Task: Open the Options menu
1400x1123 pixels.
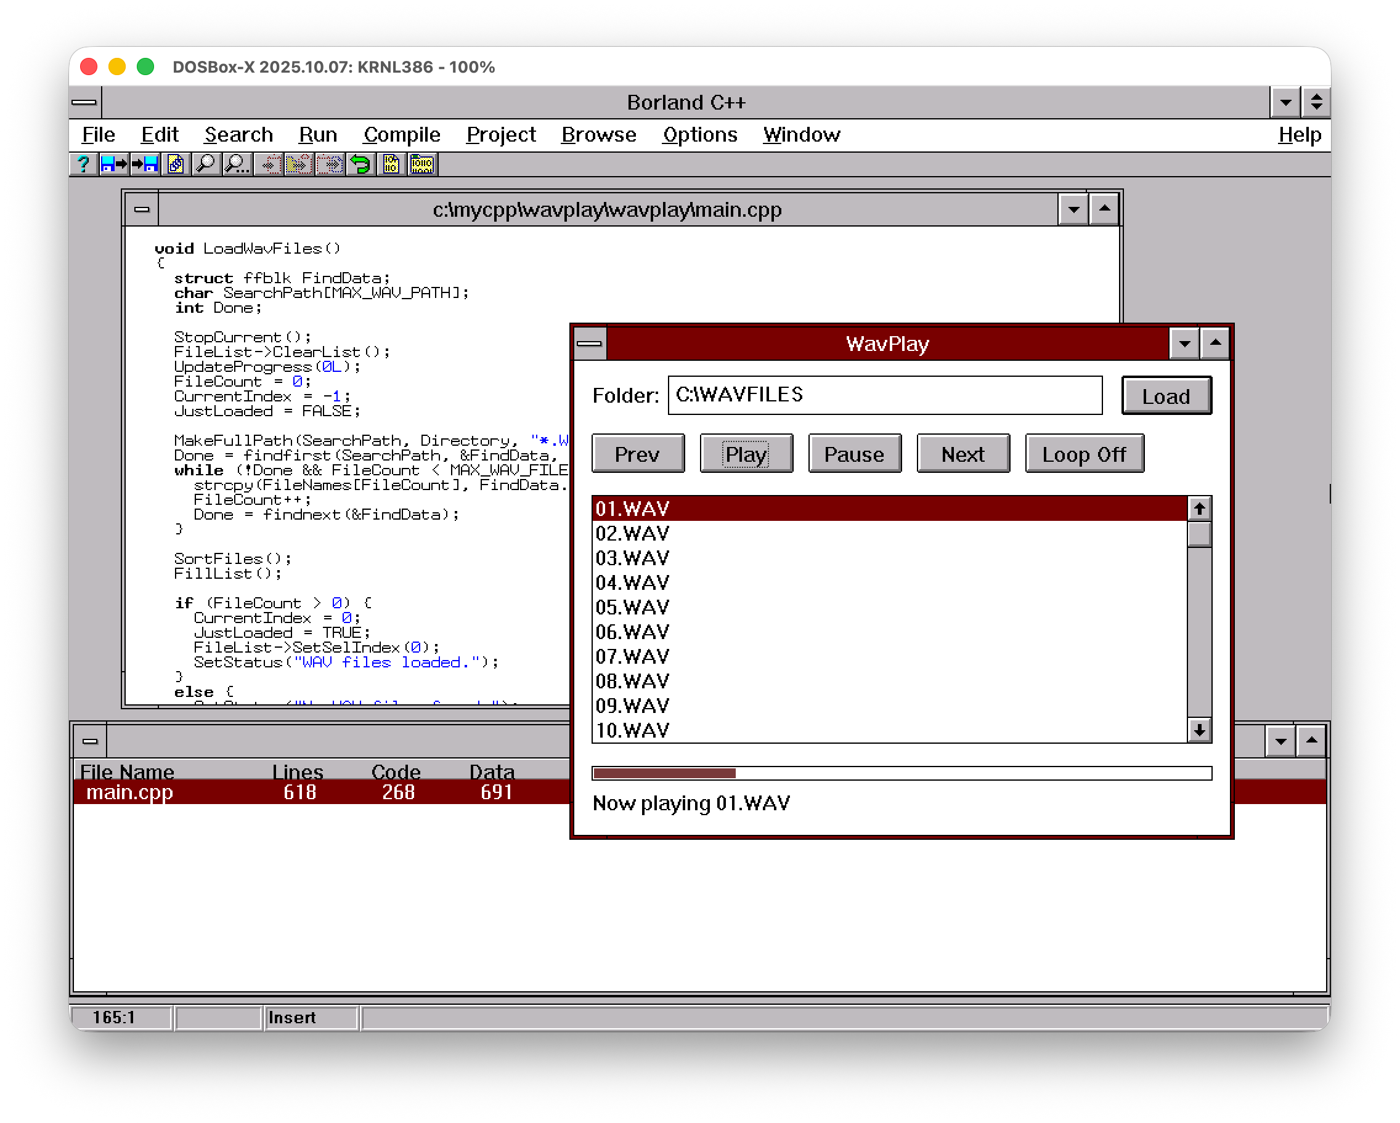Action: [700, 135]
